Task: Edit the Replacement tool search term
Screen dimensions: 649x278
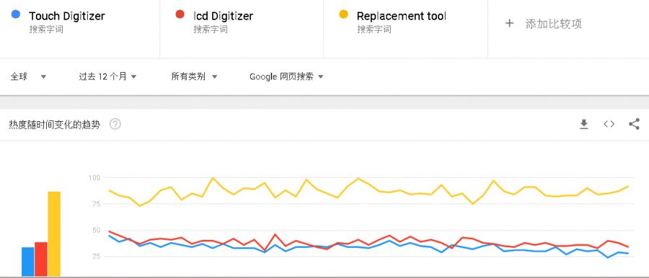Action: [x=402, y=16]
